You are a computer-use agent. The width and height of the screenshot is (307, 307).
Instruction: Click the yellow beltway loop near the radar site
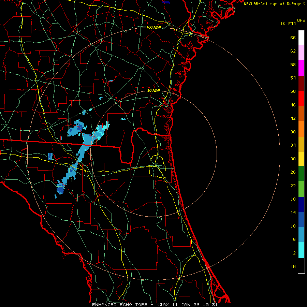(x=158, y=166)
